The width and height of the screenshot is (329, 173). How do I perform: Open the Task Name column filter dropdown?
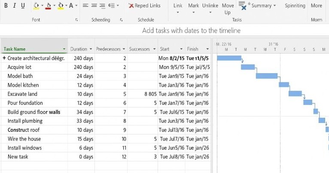(x=64, y=49)
